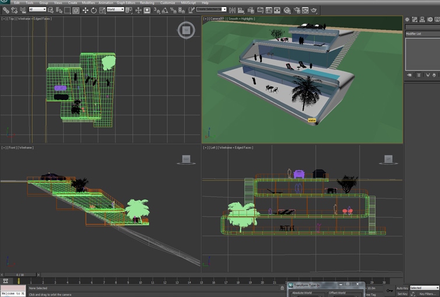Toggle the Angle Snap tool
The image size is (440, 297).
click(165, 10)
